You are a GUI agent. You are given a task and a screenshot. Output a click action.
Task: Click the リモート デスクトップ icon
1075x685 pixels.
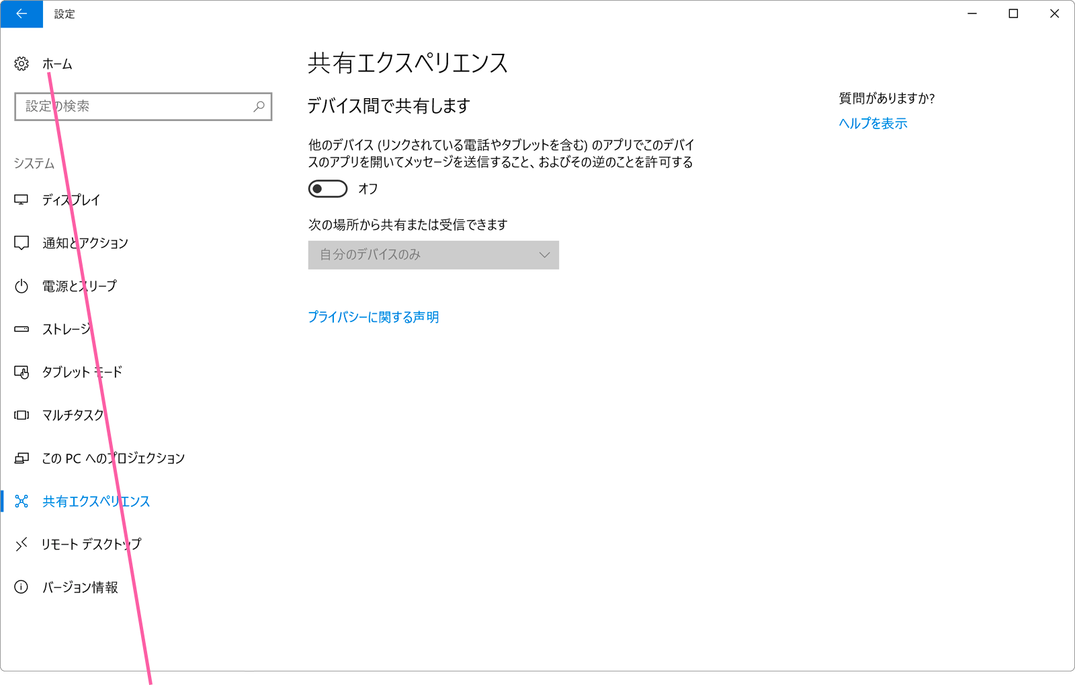(21, 545)
